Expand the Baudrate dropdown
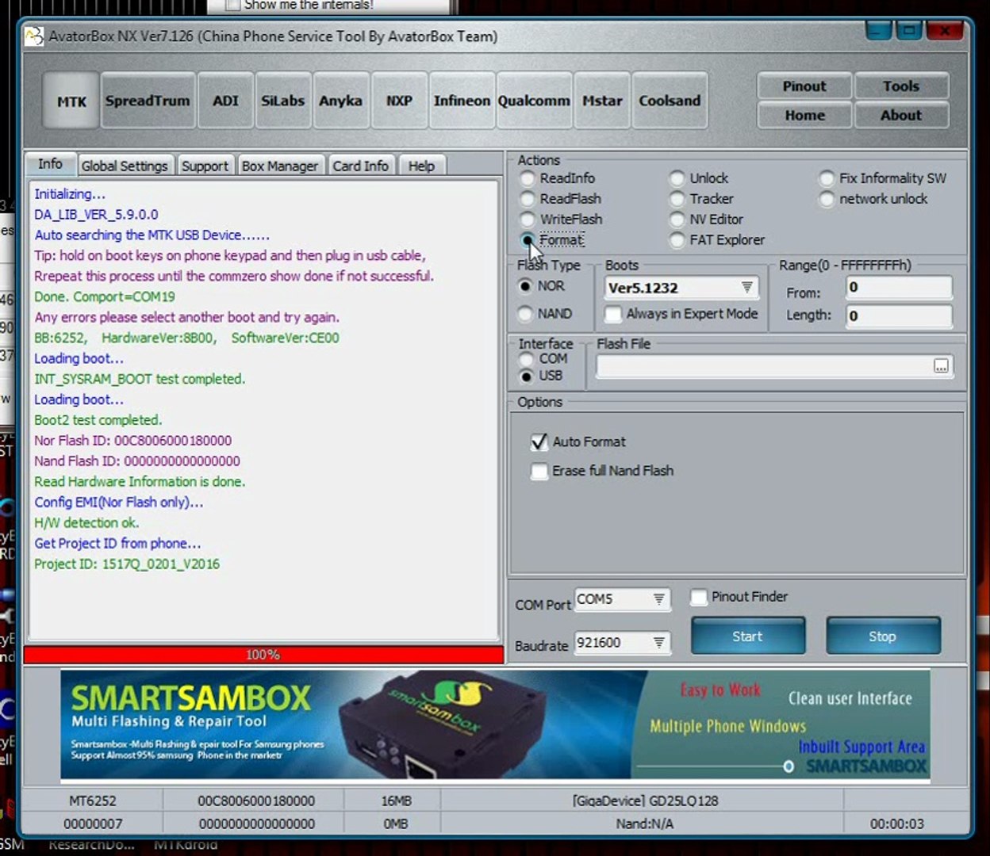This screenshot has width=990, height=856. [x=658, y=643]
